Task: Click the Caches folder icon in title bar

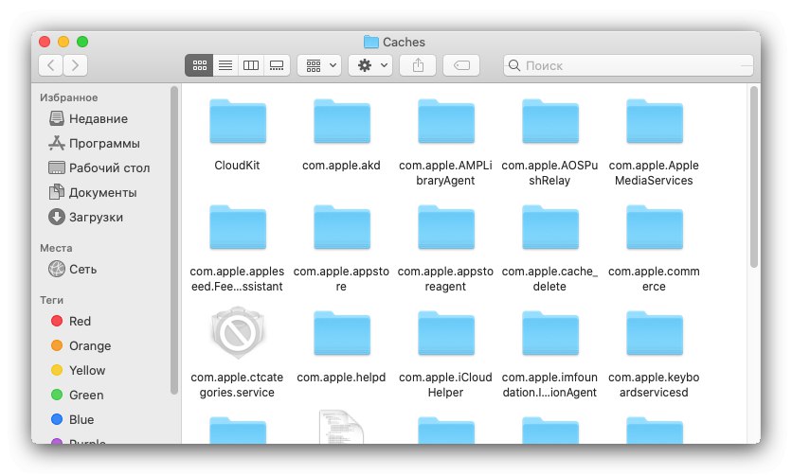Action: click(371, 43)
